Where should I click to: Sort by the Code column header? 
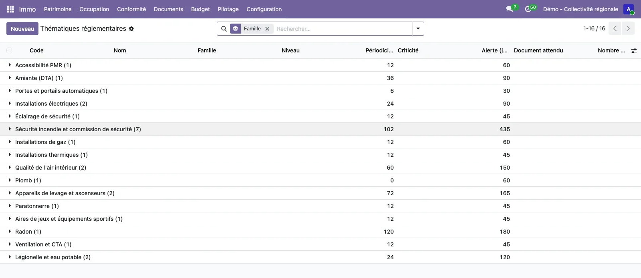pos(36,50)
